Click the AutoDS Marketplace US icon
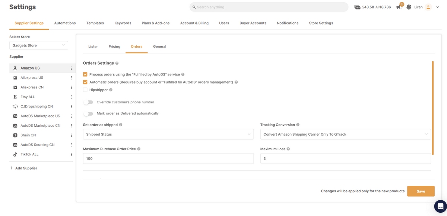This screenshot has height=216, width=447. (15, 116)
